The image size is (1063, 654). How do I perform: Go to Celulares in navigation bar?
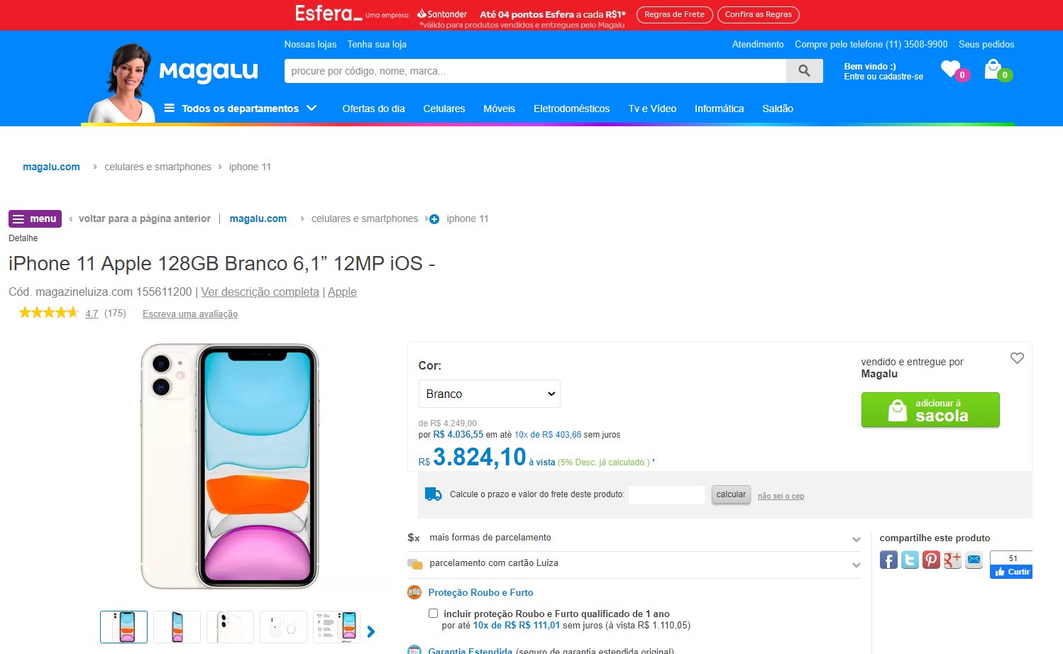(x=444, y=109)
